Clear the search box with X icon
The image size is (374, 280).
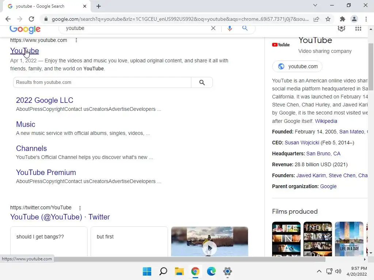coord(213,28)
